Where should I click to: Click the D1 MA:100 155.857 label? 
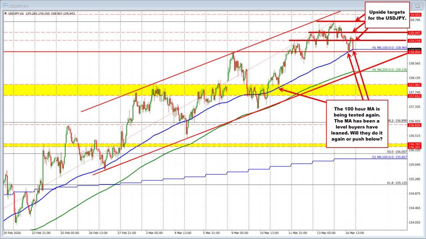(x=390, y=156)
